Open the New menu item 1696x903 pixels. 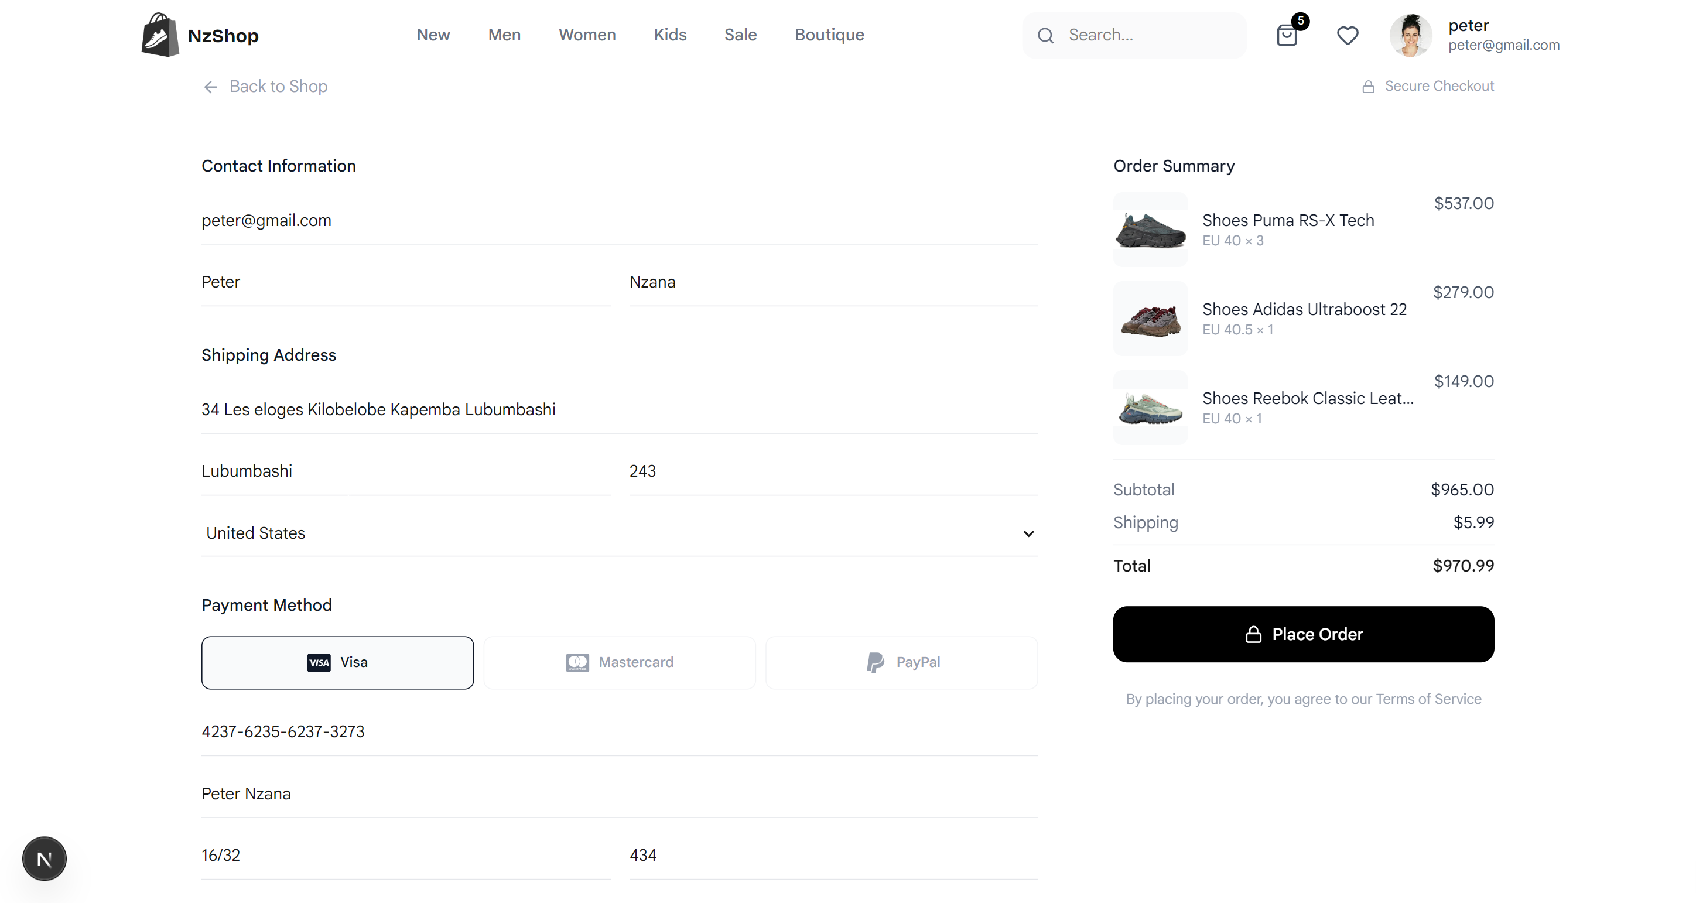(433, 35)
